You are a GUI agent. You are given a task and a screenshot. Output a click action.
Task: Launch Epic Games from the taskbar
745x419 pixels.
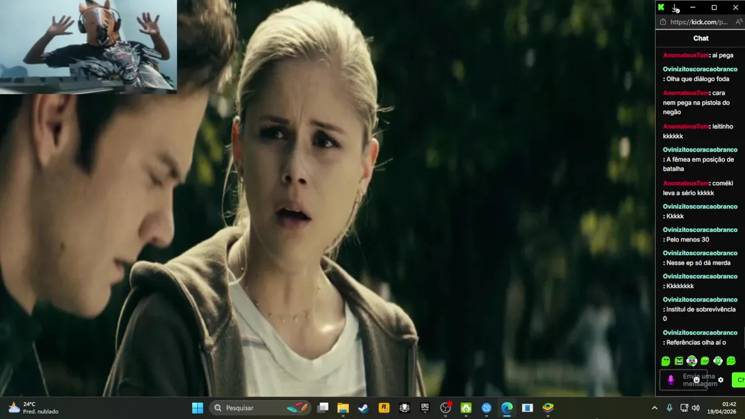point(425,408)
